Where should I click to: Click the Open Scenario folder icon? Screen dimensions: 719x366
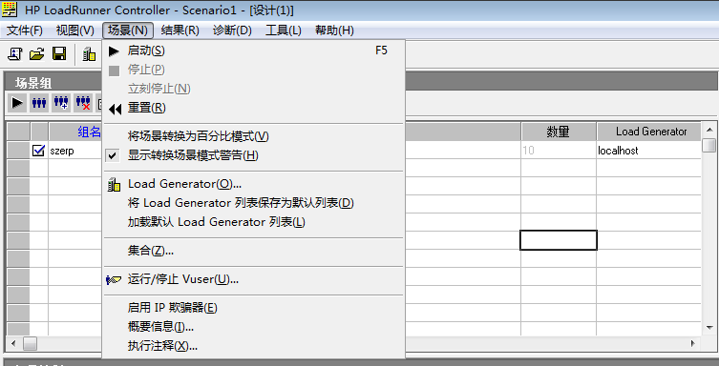click(x=37, y=54)
